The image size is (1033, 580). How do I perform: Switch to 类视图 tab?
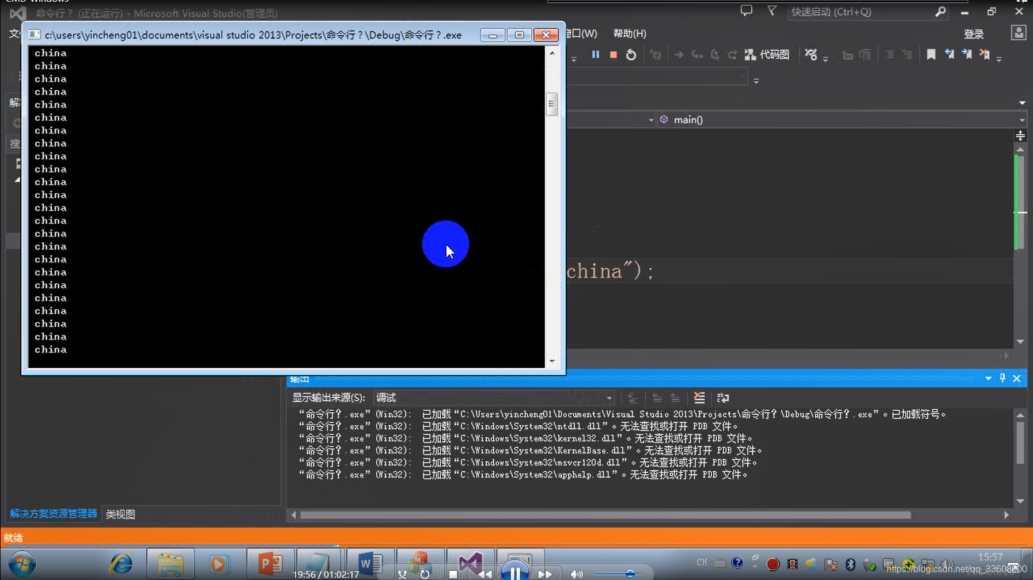click(120, 514)
